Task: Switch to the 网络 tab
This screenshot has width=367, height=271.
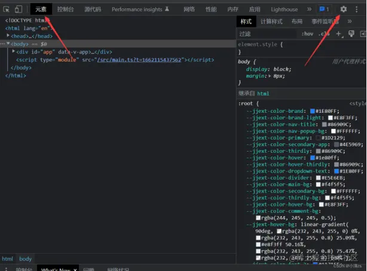Action: 189,10
